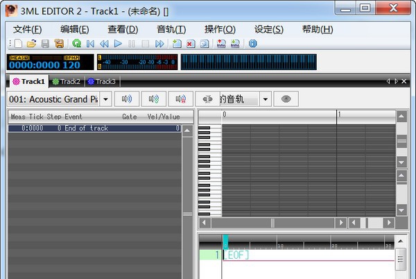Click the event list scroll-up arrow
This screenshot has width=416, height=279.
(187, 130)
